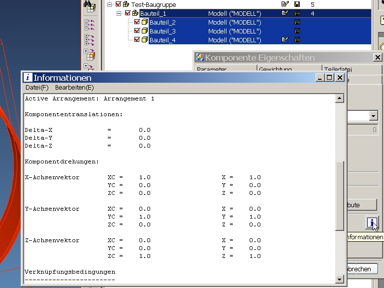Screen dimensions: 384x288
Task: Select the Bauteil_2 tree row label
Action: (x=162, y=22)
